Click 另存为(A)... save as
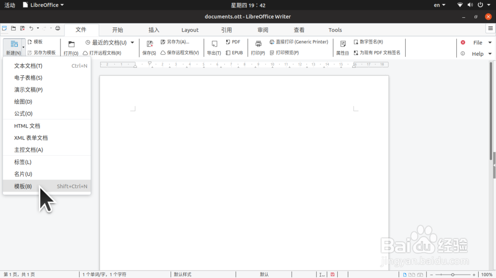This screenshot has width=496, height=278. pos(175,42)
